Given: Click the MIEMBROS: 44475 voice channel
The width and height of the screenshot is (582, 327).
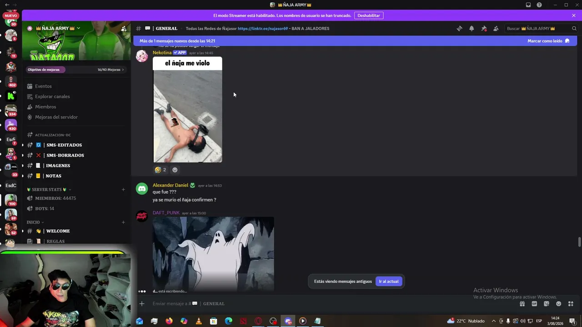Looking at the screenshot, I should click(x=55, y=198).
